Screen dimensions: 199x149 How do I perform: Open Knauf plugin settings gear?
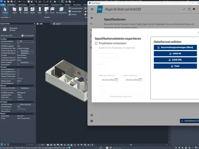(92, 115)
